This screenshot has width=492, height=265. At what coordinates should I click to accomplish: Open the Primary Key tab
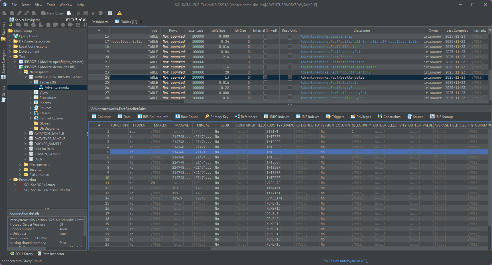click(216, 117)
